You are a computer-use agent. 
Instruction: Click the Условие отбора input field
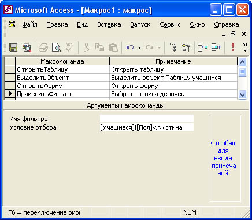tap(147, 127)
